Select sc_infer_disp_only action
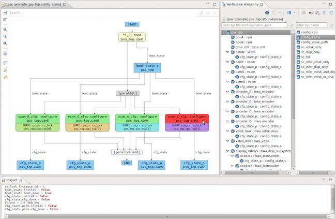This screenshot has height=219, width=336. 314,67
